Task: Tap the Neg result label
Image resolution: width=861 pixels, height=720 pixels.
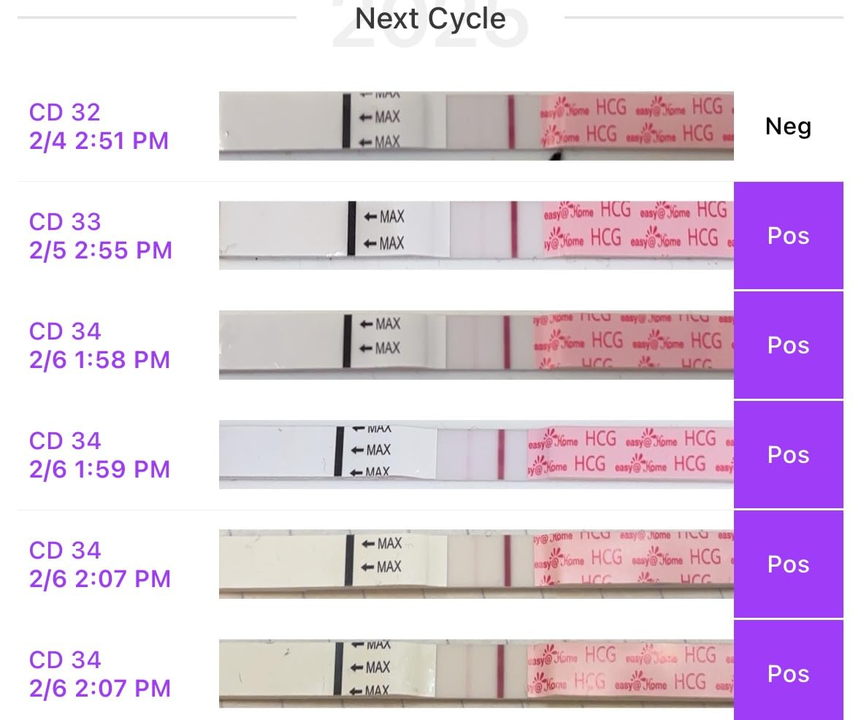Action: point(788,126)
